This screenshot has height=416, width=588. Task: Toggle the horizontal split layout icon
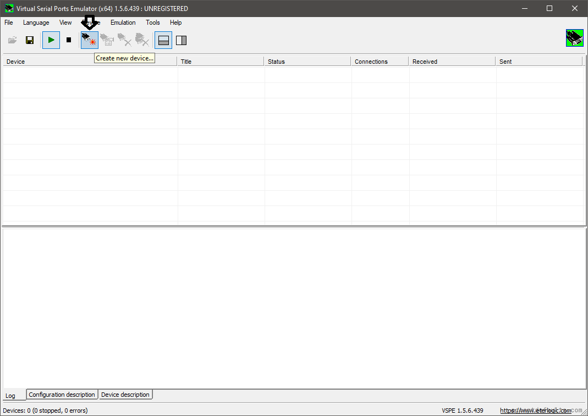[163, 40]
